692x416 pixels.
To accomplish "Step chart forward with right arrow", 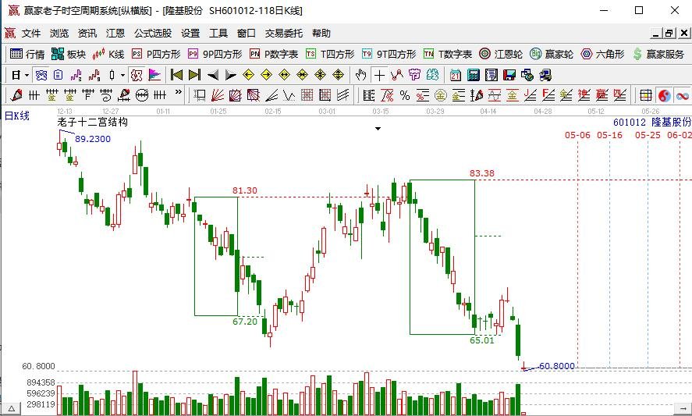I will pyautogui.click(x=230, y=75).
